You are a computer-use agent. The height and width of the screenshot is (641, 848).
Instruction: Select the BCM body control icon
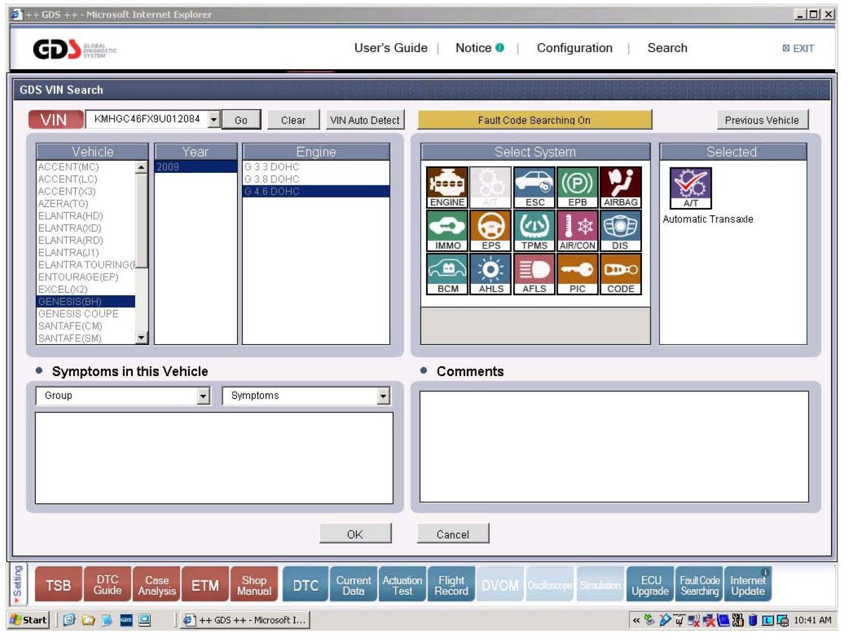[x=447, y=274]
